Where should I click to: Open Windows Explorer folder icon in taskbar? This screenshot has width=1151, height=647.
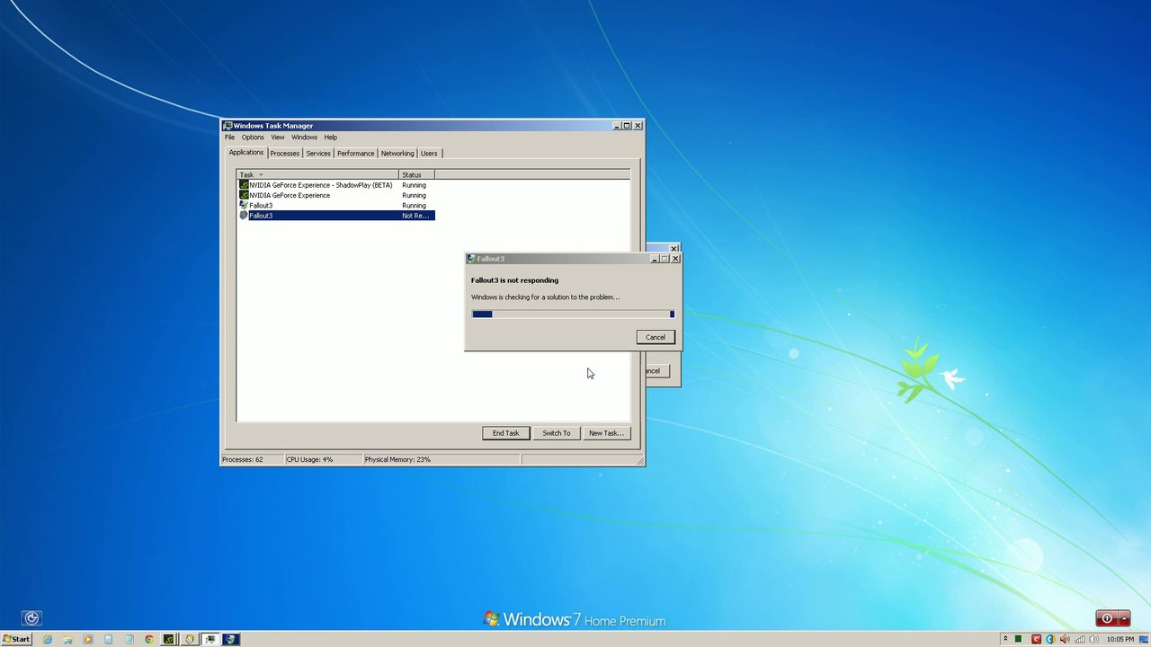(x=67, y=639)
